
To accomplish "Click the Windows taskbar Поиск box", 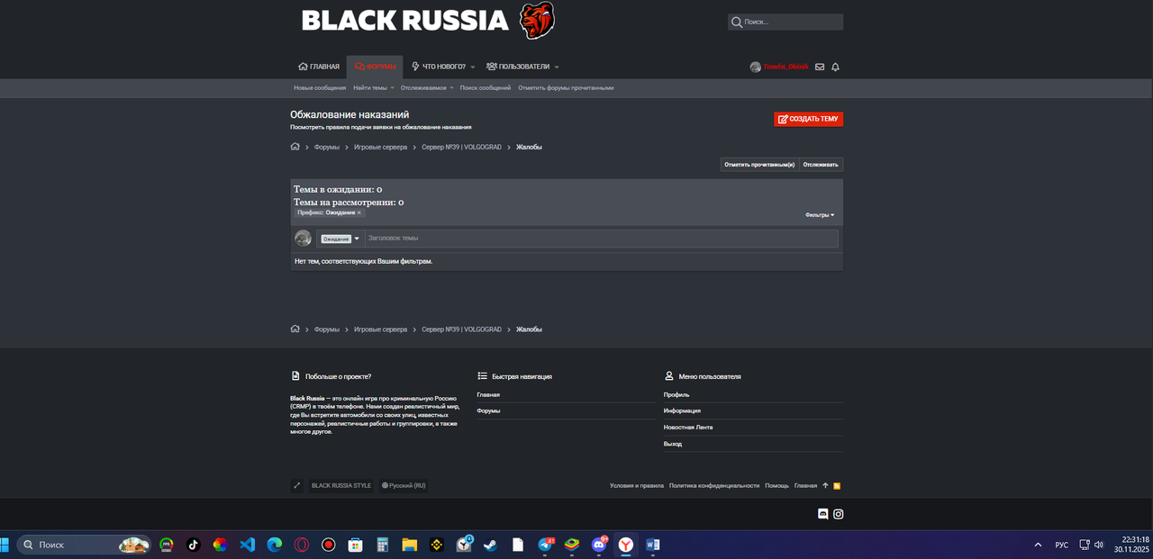I will (x=84, y=545).
